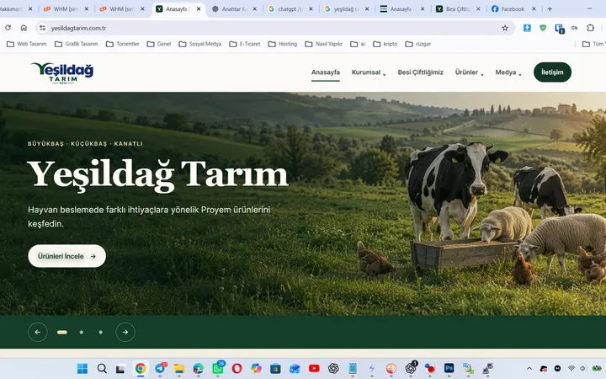
Task: Open the Torrentler bookmark folder
Action: click(123, 44)
